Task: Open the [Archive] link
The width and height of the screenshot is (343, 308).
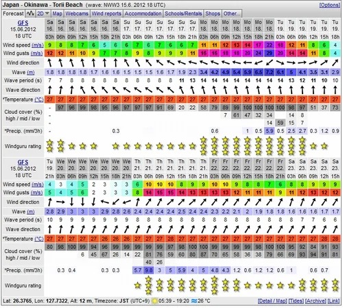Action: [x=316, y=301]
